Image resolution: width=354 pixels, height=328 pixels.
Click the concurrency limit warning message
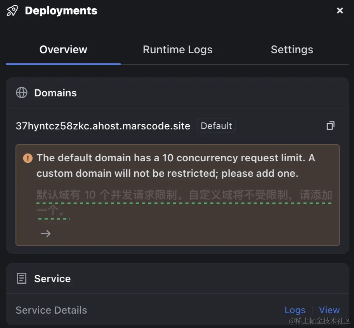point(175,166)
